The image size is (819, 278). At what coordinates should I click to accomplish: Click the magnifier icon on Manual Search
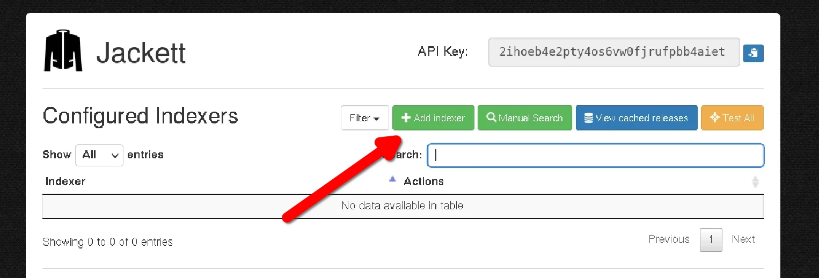[x=491, y=118]
